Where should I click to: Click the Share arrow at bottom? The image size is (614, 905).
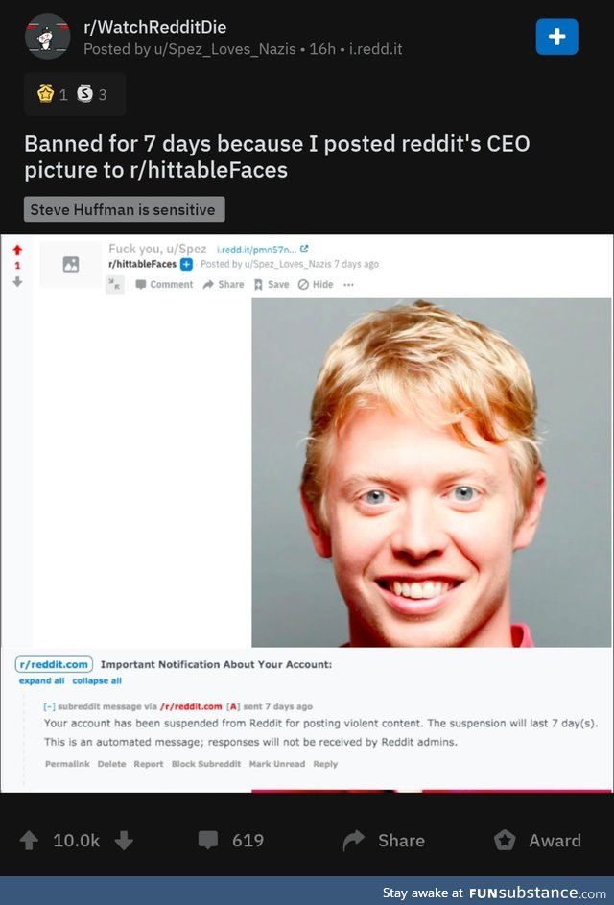354,841
